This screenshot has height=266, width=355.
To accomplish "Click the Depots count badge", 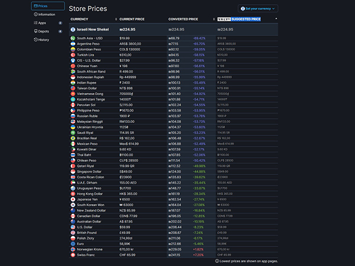I will tap(60, 31).
